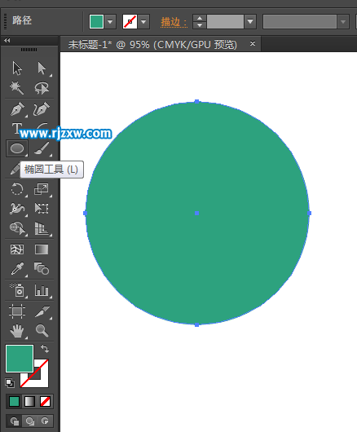The width and height of the screenshot is (357, 432).
Task: Choose the Magic Wand tool
Action: coord(17,87)
